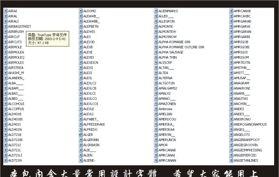Click the icon for ALCOHOLE font
The height and width of the screenshot is (177, 279).
point(6,103)
